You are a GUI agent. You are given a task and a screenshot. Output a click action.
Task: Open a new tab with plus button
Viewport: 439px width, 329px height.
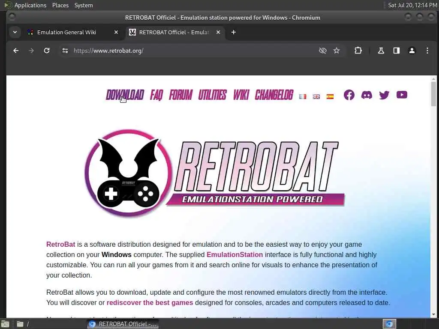(x=234, y=32)
